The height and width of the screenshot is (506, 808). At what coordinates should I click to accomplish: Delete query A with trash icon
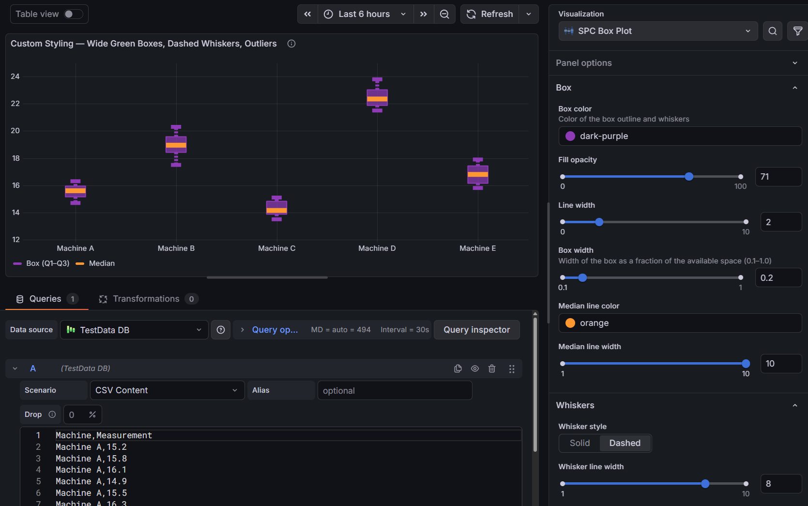tap(492, 368)
